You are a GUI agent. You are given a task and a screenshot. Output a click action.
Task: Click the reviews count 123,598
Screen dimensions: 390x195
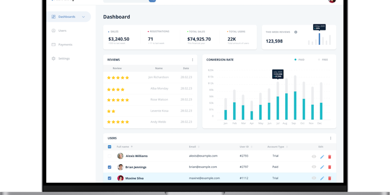[x=274, y=41]
